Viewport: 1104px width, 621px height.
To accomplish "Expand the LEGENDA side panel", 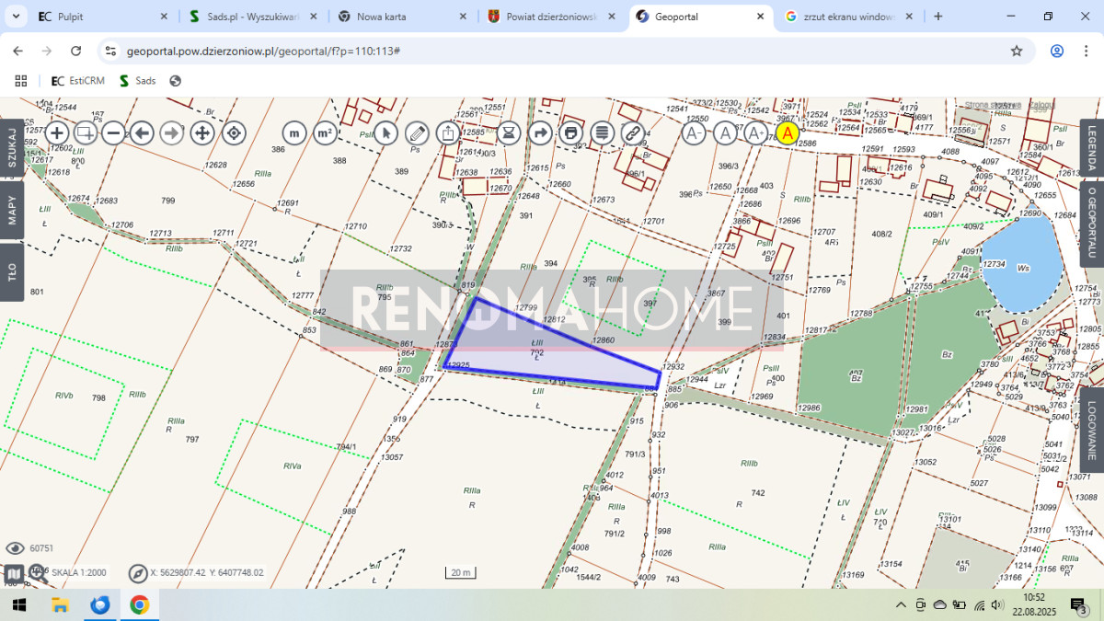I will [1092, 147].
